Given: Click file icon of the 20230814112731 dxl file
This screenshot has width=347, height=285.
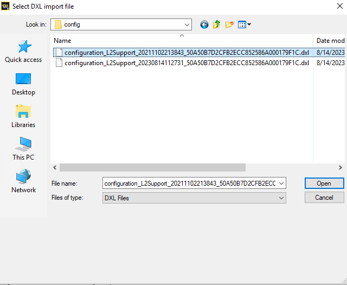Looking at the screenshot, I should click(x=59, y=63).
